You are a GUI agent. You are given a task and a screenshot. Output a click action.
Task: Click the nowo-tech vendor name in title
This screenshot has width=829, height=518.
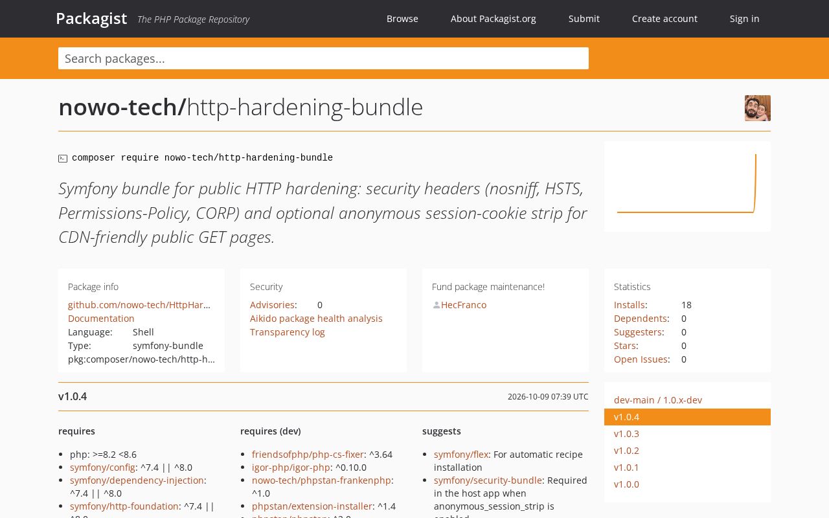point(120,107)
